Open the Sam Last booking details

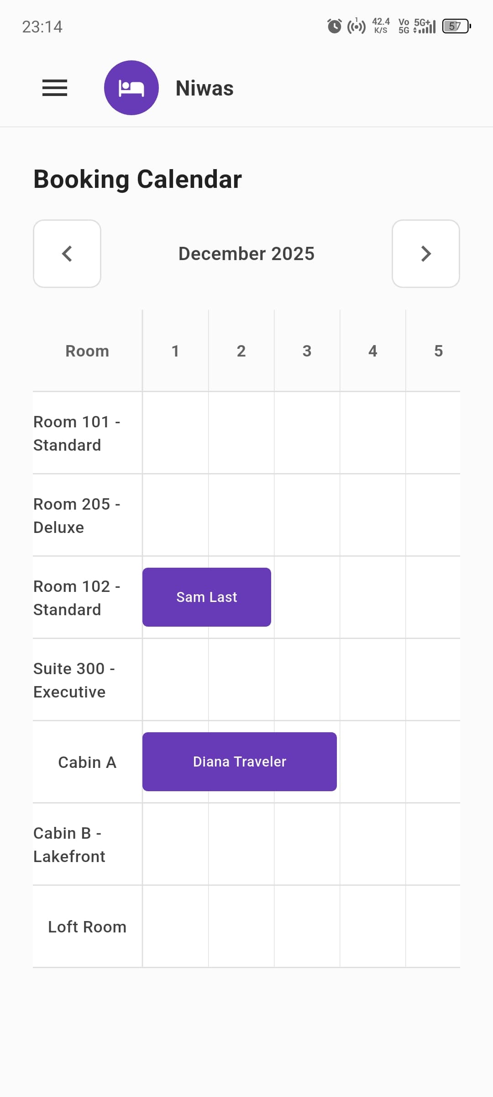[x=206, y=596]
